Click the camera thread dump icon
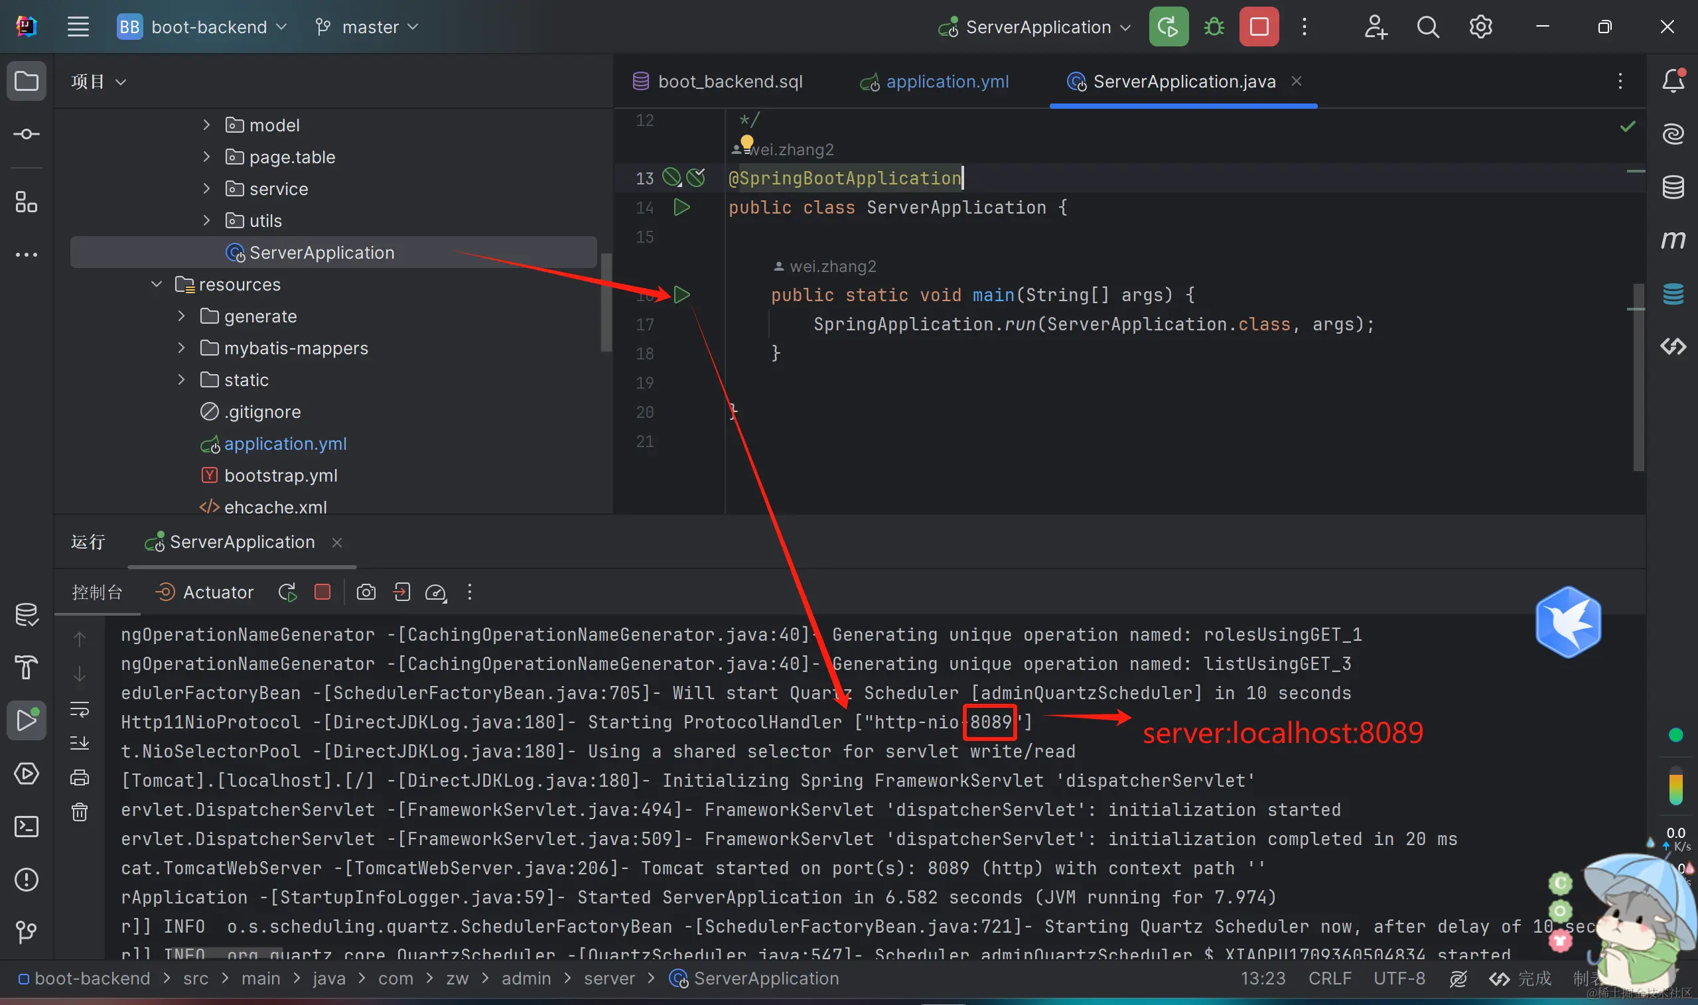The width and height of the screenshot is (1698, 1005). tap(366, 592)
